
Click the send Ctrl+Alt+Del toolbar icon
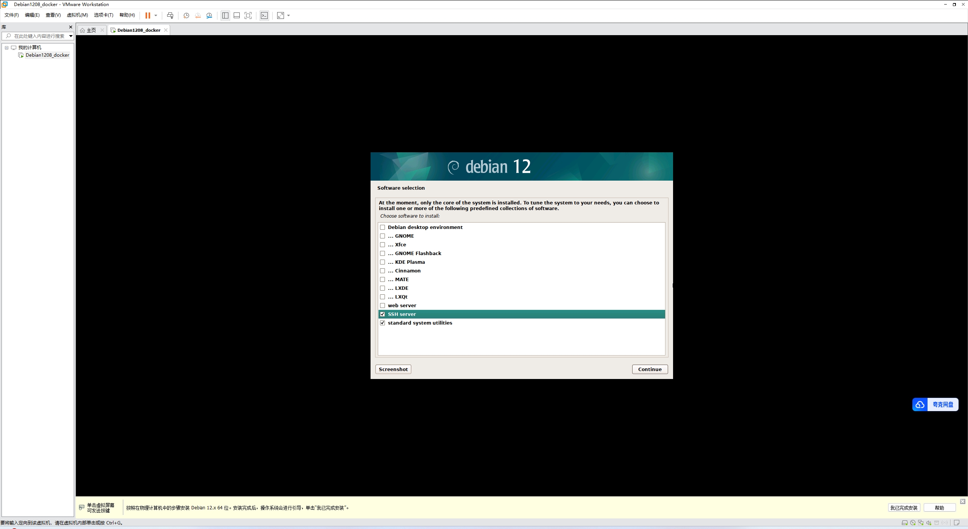pyautogui.click(x=170, y=15)
